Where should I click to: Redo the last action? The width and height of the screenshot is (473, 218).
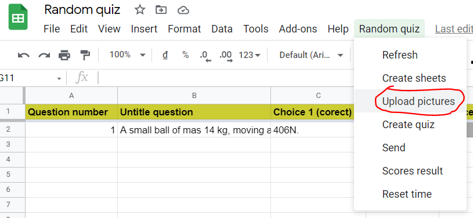tap(44, 55)
